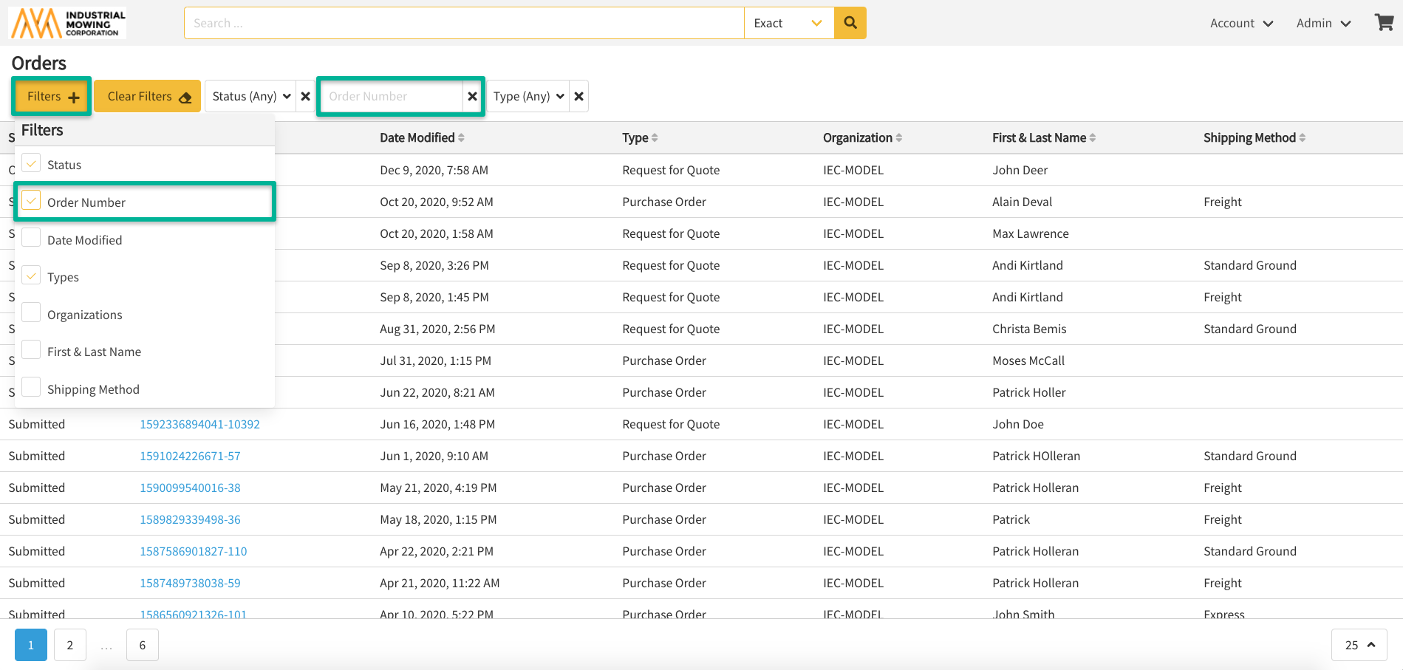The height and width of the screenshot is (670, 1403).
Task: Open the Status (Any) dropdown
Action: tap(250, 96)
